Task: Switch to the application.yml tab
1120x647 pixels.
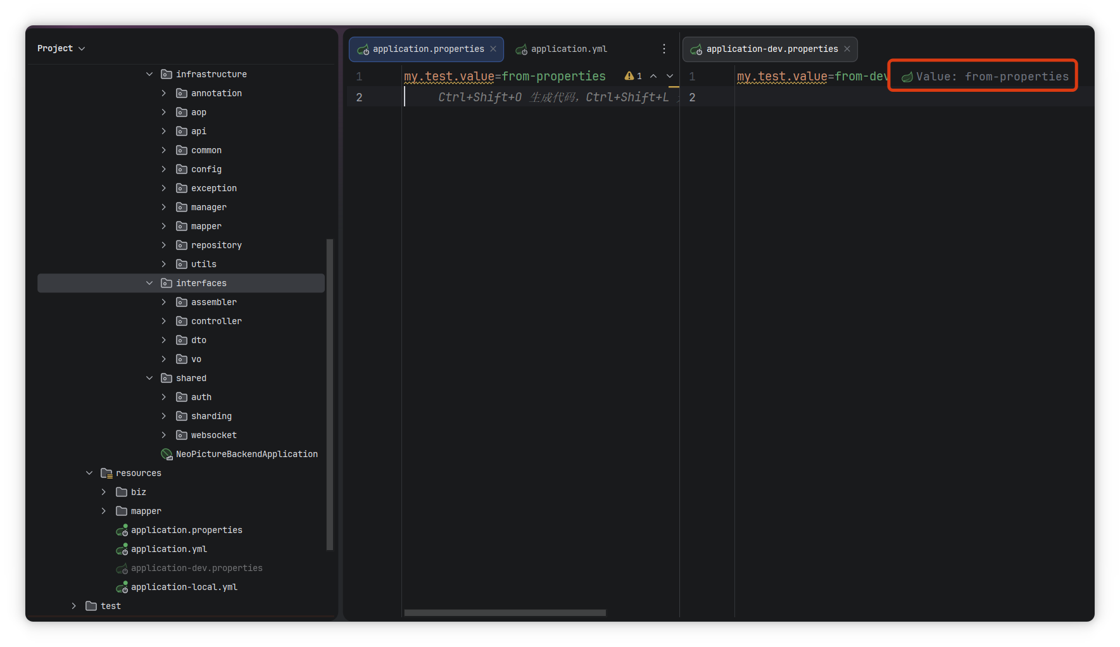Action: tap(568, 49)
